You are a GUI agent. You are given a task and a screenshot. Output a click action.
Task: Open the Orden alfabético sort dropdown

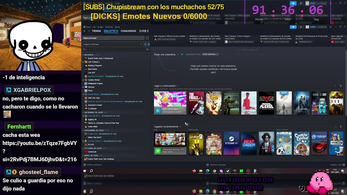coord(210,54)
